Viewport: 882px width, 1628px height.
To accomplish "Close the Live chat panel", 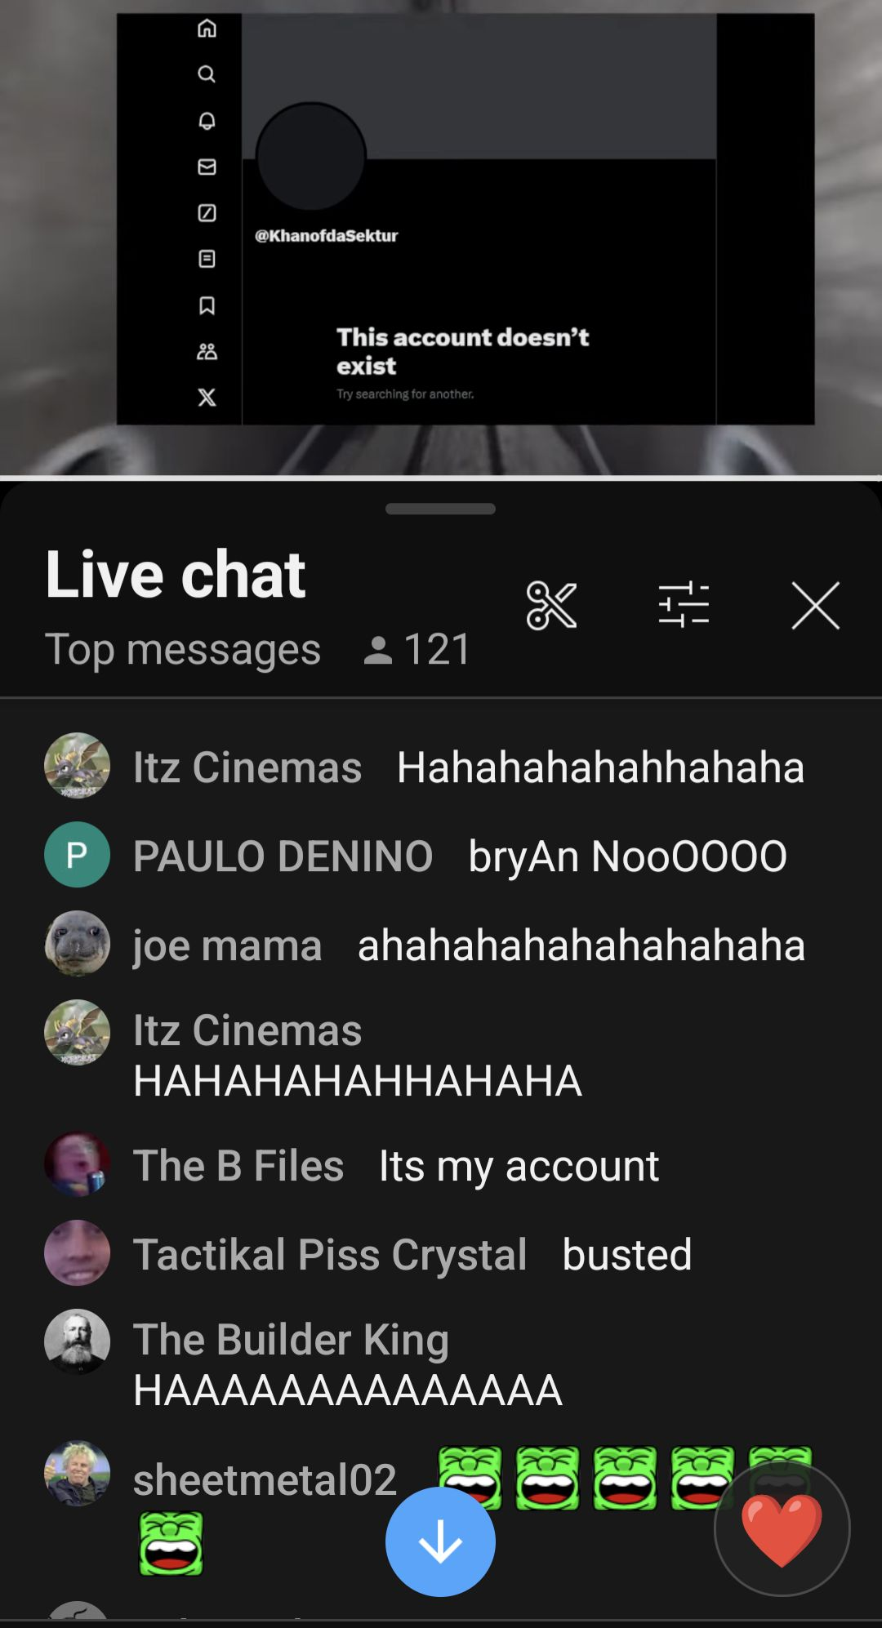I will point(815,605).
